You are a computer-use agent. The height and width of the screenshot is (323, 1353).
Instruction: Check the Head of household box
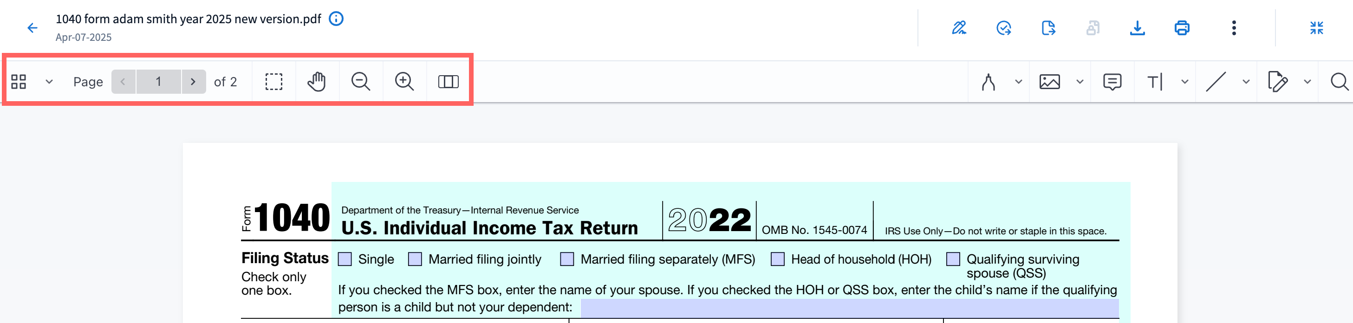(777, 259)
